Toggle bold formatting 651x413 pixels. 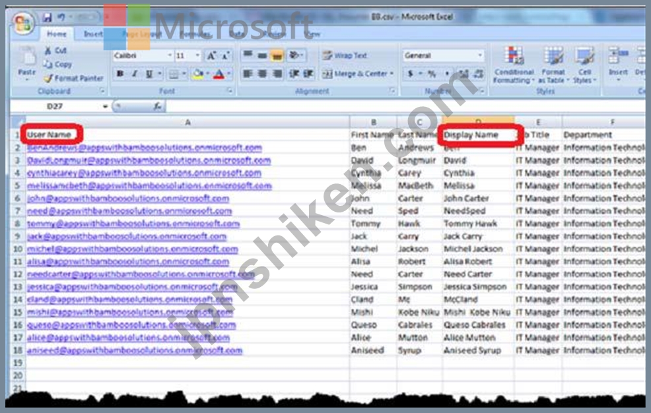(120, 74)
